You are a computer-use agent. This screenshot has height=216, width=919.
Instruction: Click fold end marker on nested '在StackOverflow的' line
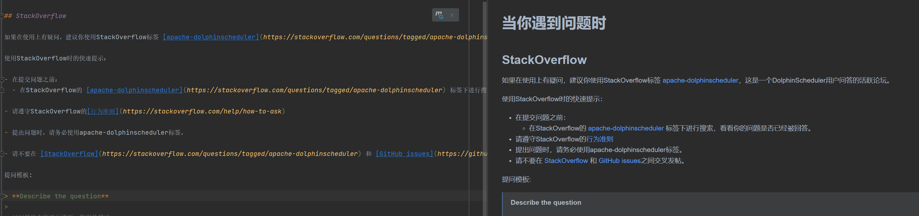(2, 90)
